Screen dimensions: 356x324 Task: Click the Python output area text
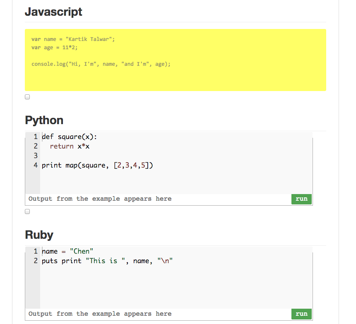tap(100, 199)
